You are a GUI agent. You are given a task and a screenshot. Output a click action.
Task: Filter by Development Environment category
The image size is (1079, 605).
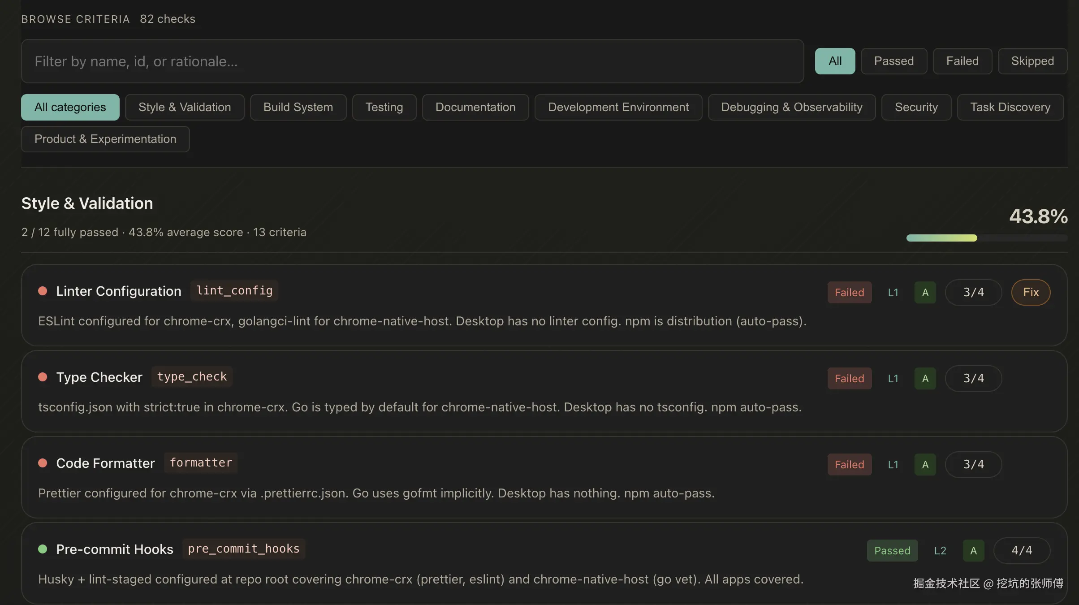618,107
